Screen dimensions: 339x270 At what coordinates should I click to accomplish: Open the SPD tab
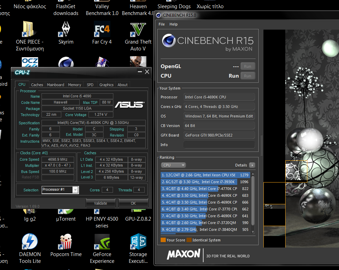90,85
